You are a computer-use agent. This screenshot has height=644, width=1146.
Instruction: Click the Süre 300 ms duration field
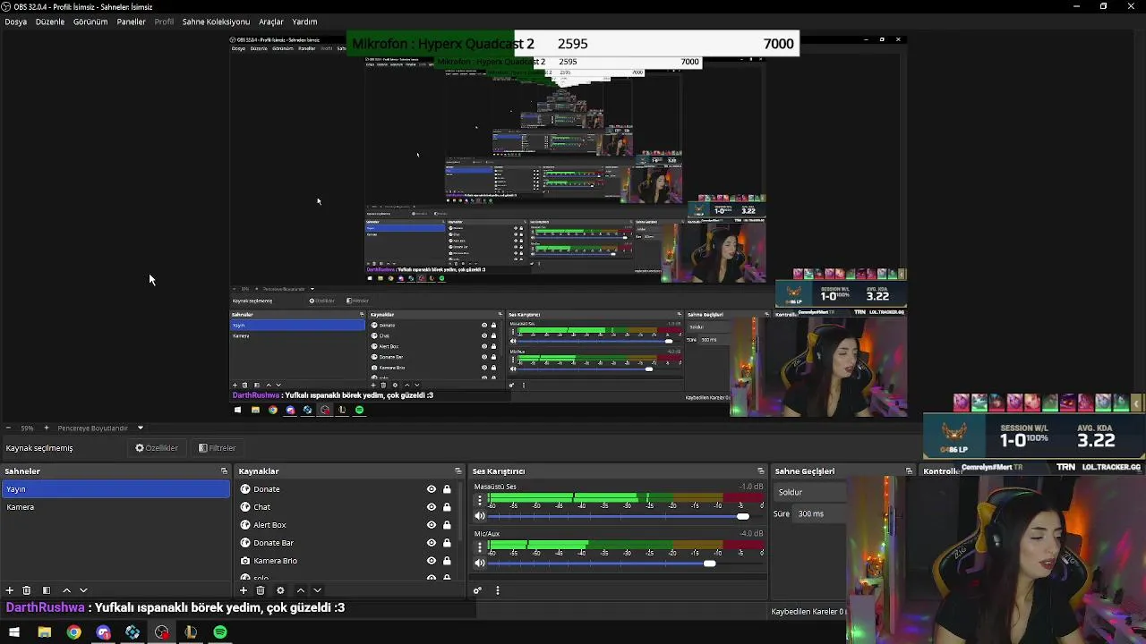pos(821,513)
